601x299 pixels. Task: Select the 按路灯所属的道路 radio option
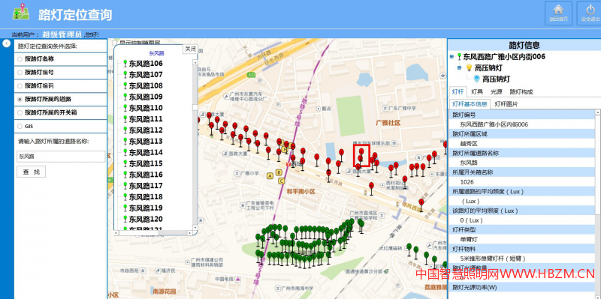[x=20, y=100]
